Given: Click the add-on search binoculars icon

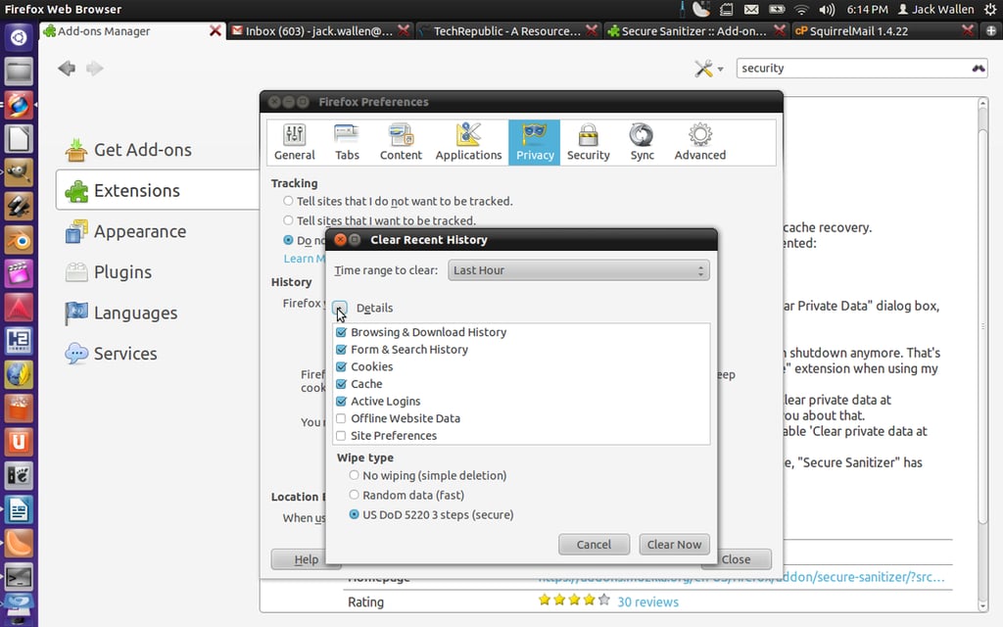Looking at the screenshot, I should click(979, 68).
